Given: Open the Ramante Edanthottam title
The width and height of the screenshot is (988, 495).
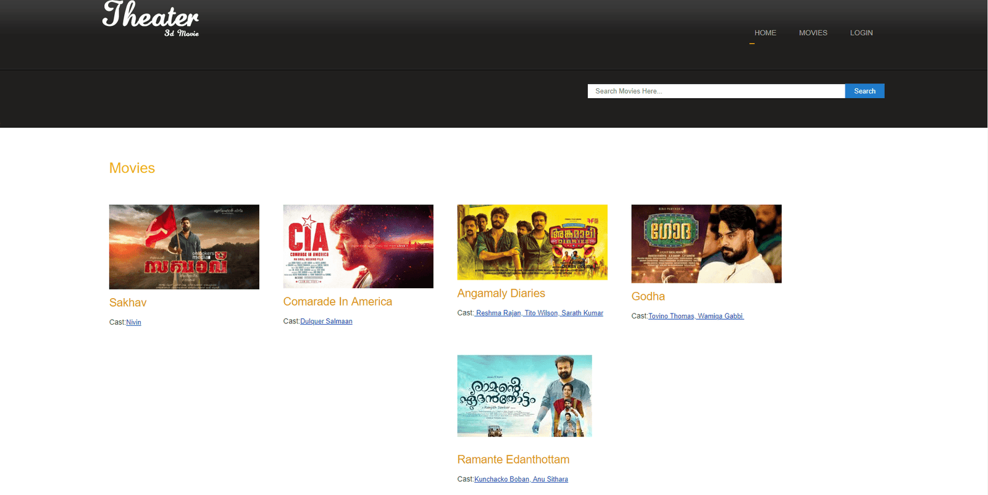Looking at the screenshot, I should (x=513, y=460).
